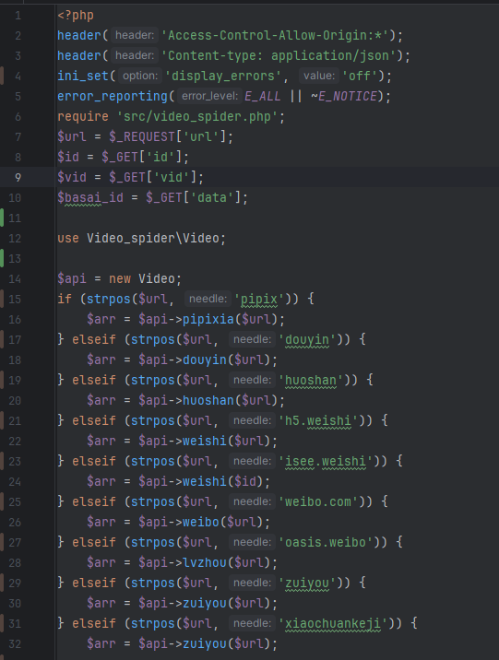The width and height of the screenshot is (499, 660).
Task: Click the E_ALL constant in error_reporting
Action: (263, 97)
